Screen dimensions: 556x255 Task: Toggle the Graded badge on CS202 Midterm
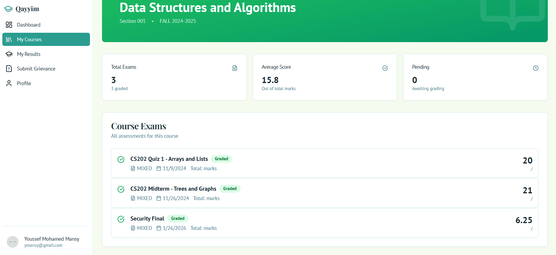[x=230, y=189]
